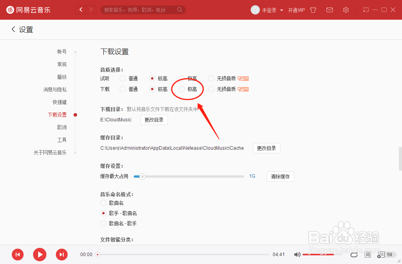This screenshot has height=264, width=402.
Task: Start playback with the play button
Action: [40, 255]
